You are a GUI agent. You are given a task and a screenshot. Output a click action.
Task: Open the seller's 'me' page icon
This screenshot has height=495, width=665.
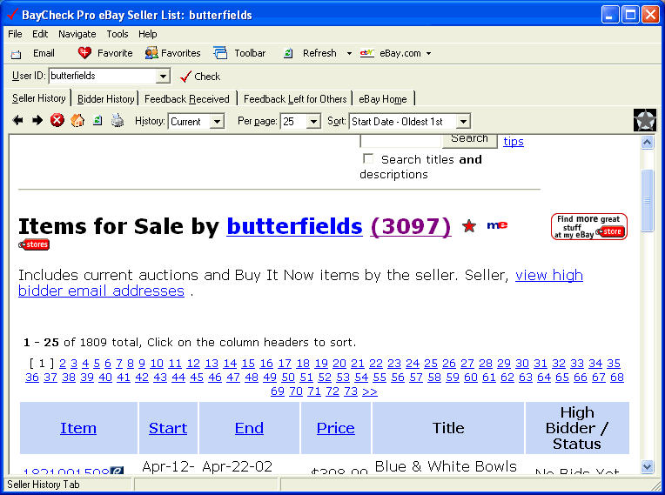pyautogui.click(x=497, y=225)
